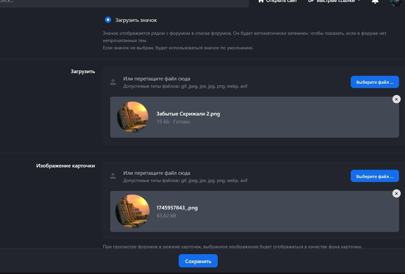Click the chain-link icon beside Быстрые ссылки
The image size is (405, 274).
coord(311,1)
